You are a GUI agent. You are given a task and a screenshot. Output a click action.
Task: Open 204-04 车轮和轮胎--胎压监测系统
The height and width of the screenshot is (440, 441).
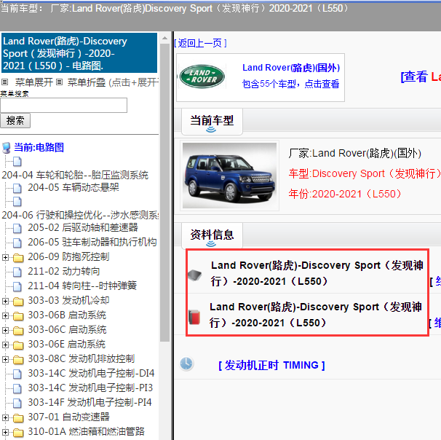[x=75, y=175]
